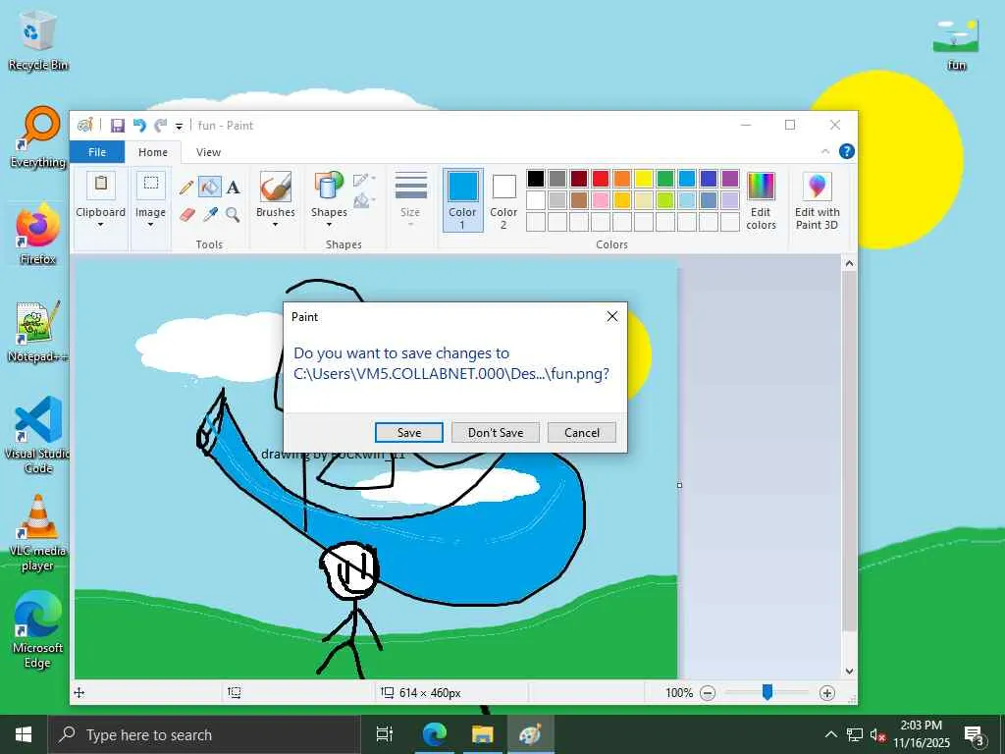
Task: Select the Pencil tool
Action: point(186,188)
